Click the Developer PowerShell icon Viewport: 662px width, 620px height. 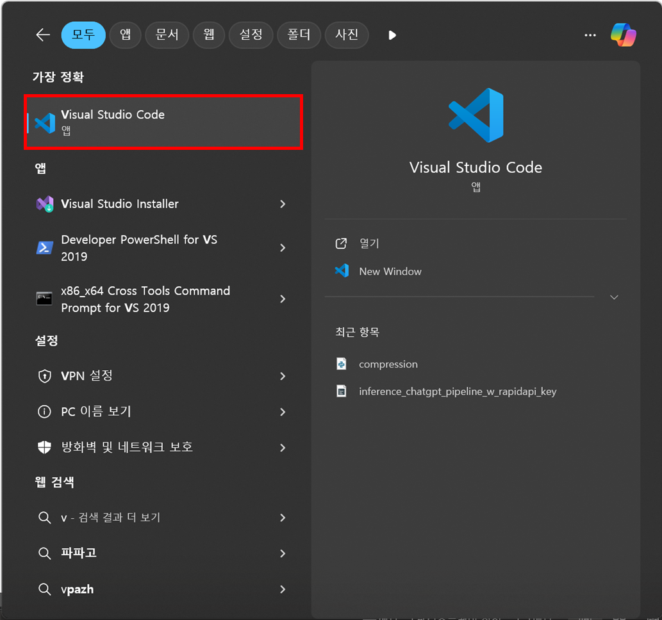pyautogui.click(x=45, y=248)
